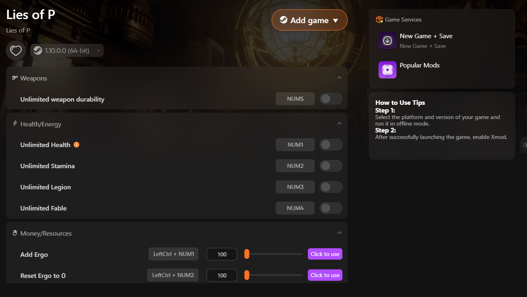Click the Add Ergo slider handle
527x297 pixels.
click(x=247, y=254)
